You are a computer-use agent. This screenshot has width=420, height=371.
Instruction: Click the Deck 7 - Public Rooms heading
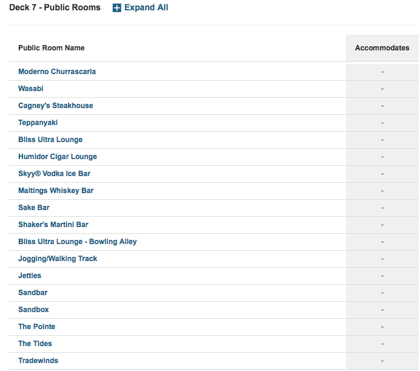click(55, 7)
